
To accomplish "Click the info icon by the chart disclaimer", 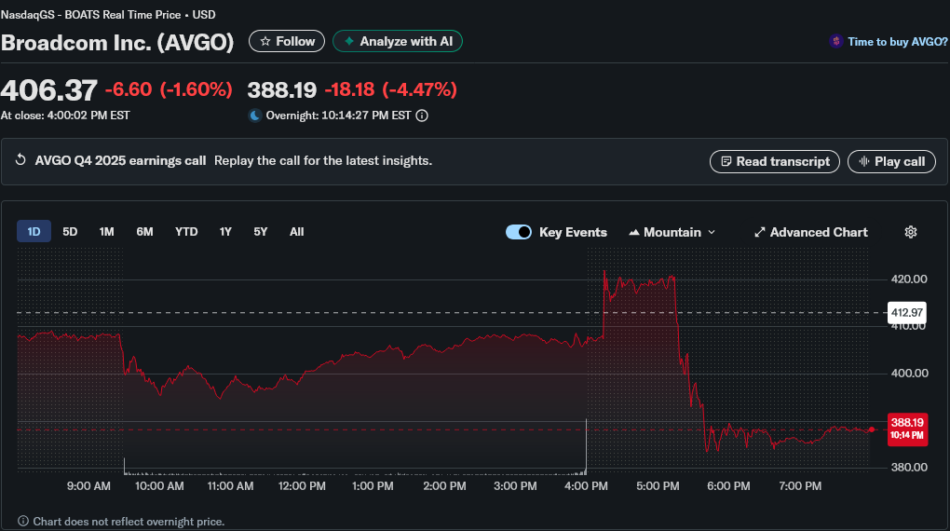I will click(23, 522).
